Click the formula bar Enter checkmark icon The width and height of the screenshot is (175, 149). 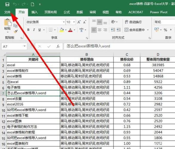point(49,46)
